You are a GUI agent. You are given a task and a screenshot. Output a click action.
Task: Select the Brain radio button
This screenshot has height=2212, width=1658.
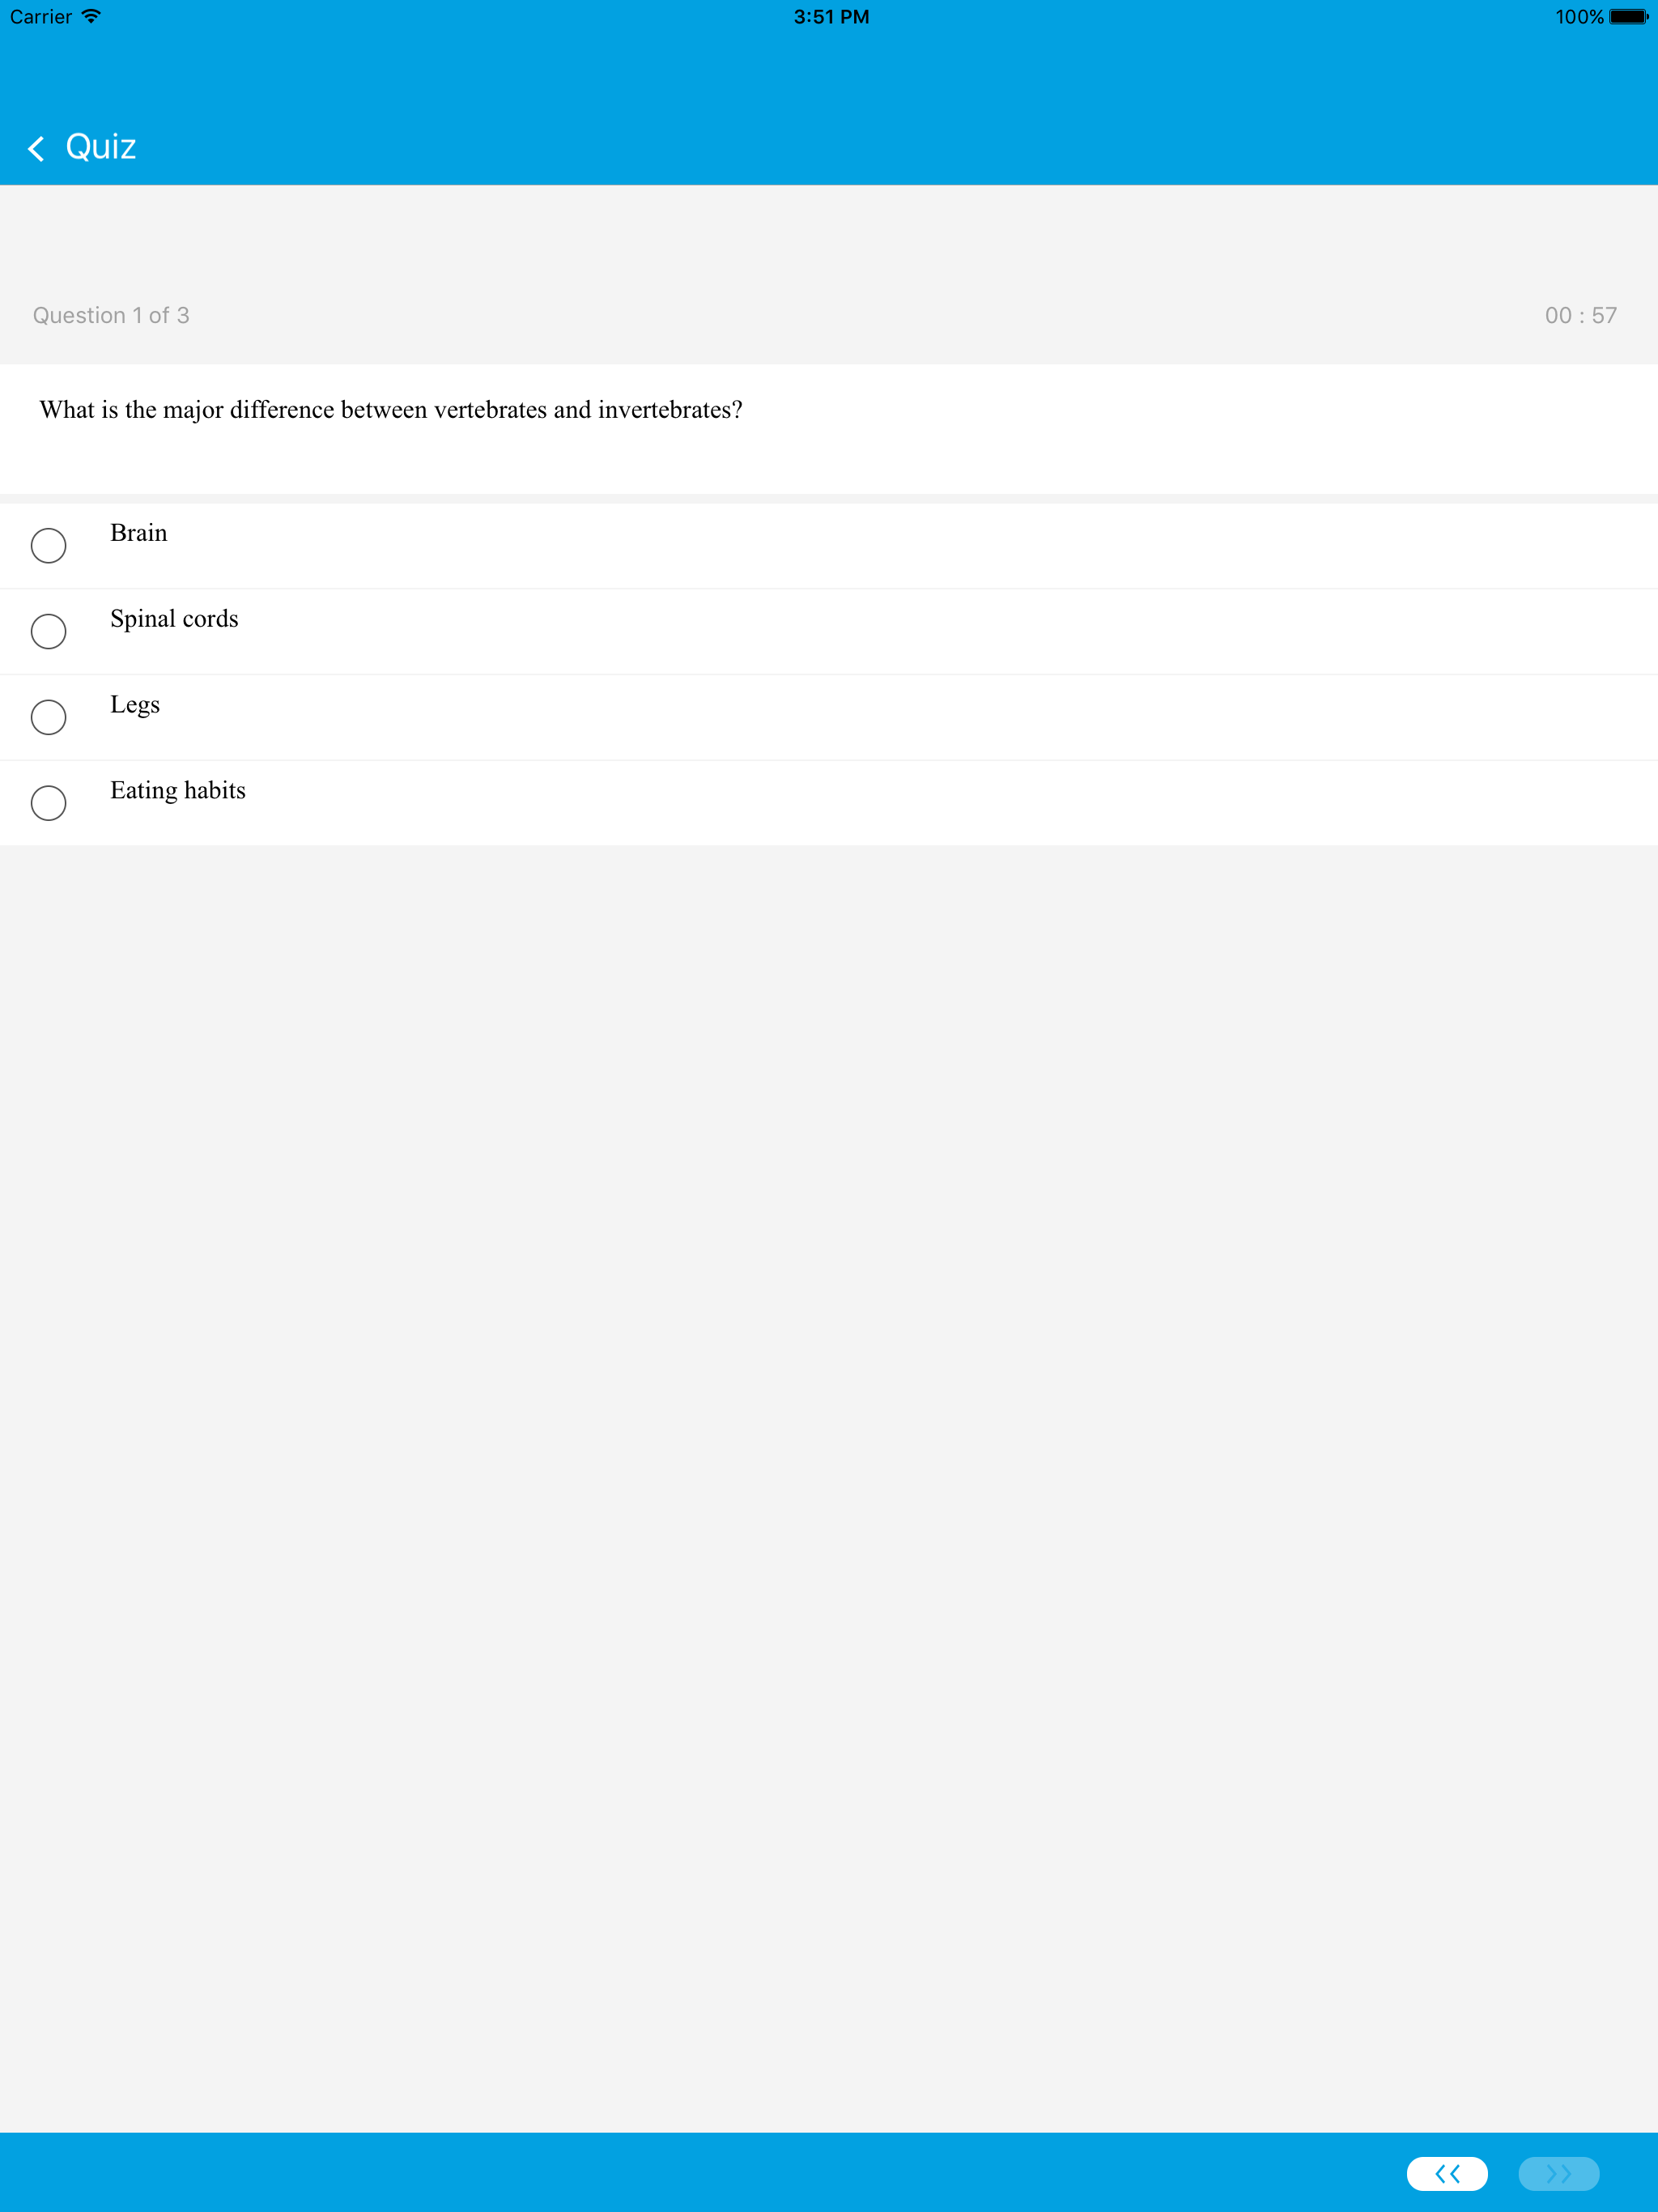49,546
